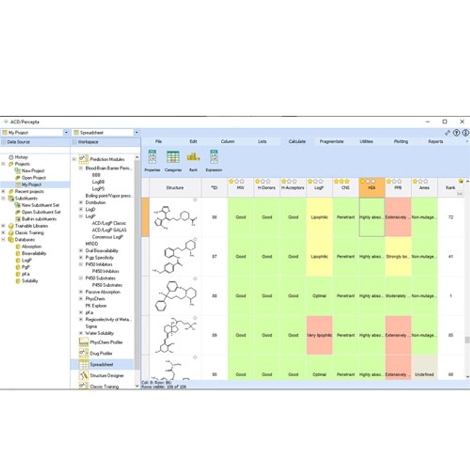The width and height of the screenshot is (470, 470).
Task: Click the Fragmentate menu
Action: point(333,141)
